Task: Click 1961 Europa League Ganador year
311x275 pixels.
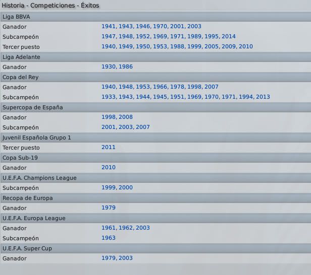Action: (x=109, y=228)
